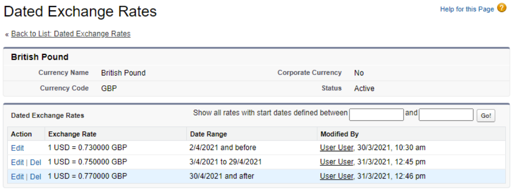Edit the 0.730000 GBP exchange rate
Screen dimensions: 512x189
17,148
